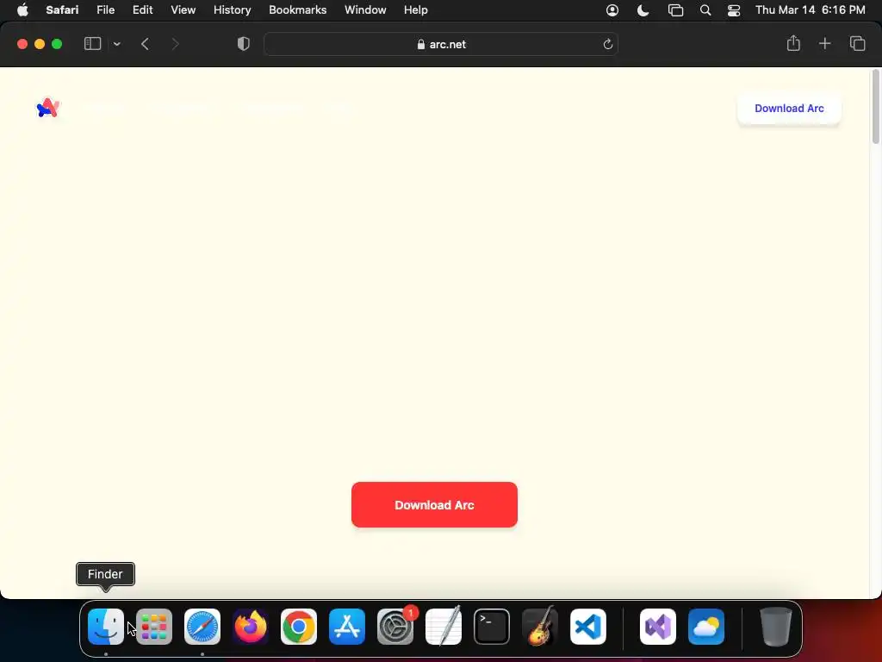Open the File menu
Screen dimensions: 882x662
105,10
